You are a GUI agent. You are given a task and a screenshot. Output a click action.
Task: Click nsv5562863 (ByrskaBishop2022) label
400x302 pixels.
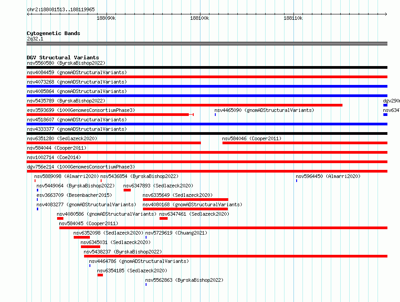pyautogui.click(x=184, y=280)
